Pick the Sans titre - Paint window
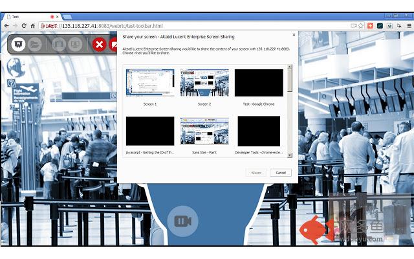This screenshot has height=259, width=414. click(x=204, y=131)
